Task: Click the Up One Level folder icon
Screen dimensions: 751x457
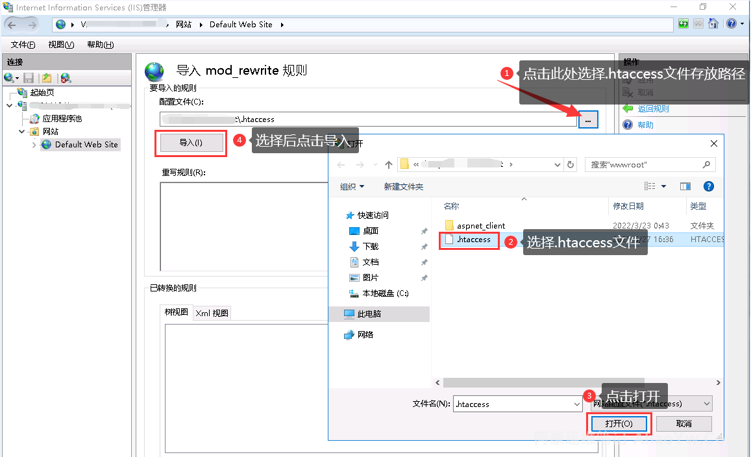Action: [47, 78]
